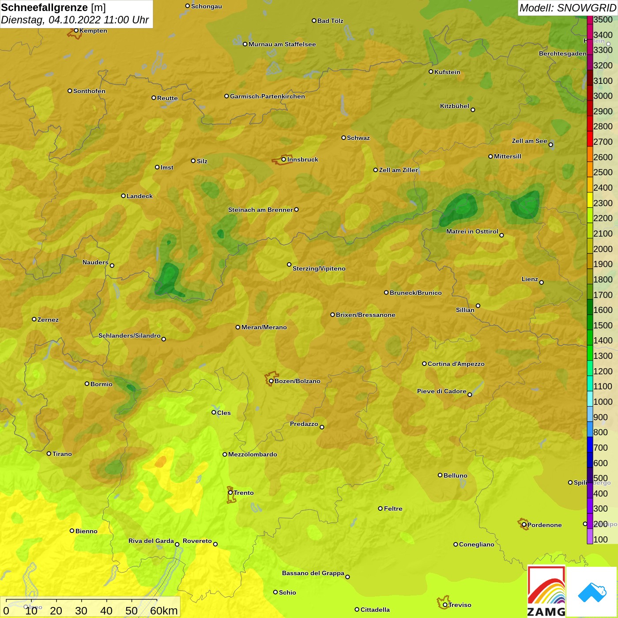
Task: Click the Kempten city marker
Action: [76, 30]
